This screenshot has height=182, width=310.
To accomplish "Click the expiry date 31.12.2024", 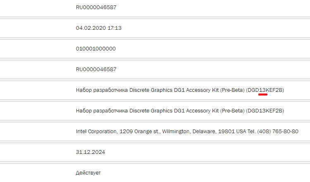I will pyautogui.click(x=91, y=152).
